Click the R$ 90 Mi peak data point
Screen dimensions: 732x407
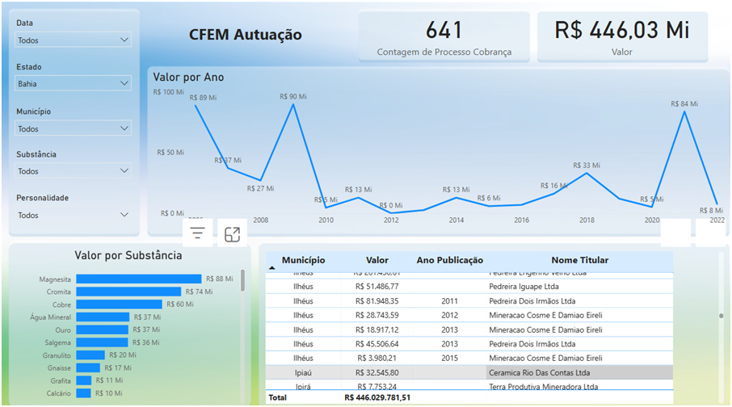(293, 104)
